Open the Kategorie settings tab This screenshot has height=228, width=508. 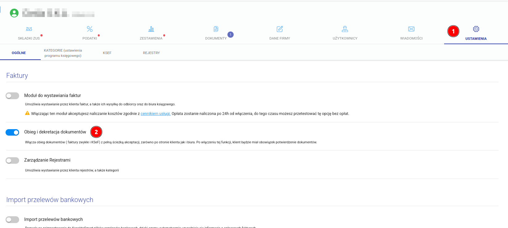tap(63, 53)
